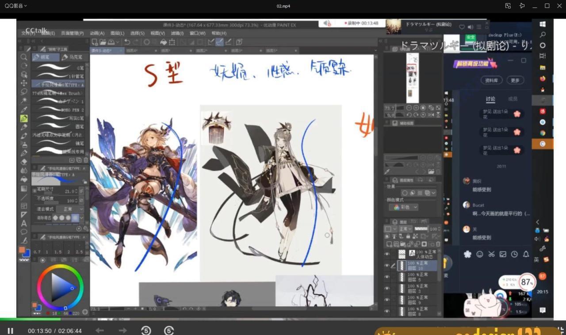Image resolution: width=566 pixels, height=335 pixels.
Task: Select the eyedropper tool in toolbar
Action: click(24, 110)
